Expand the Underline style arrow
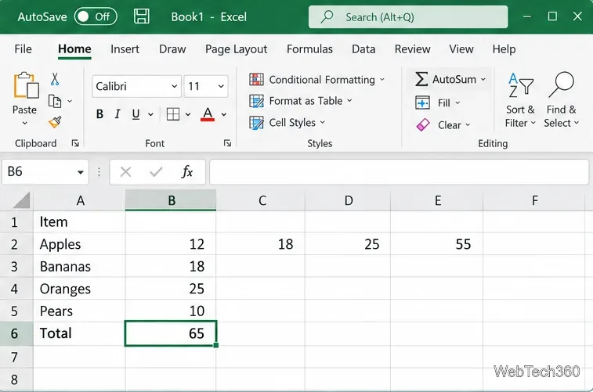The height and width of the screenshot is (392, 593). [150, 114]
